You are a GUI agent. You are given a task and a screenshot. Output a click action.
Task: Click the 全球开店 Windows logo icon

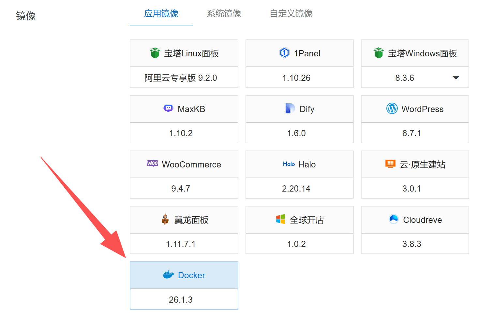280,219
